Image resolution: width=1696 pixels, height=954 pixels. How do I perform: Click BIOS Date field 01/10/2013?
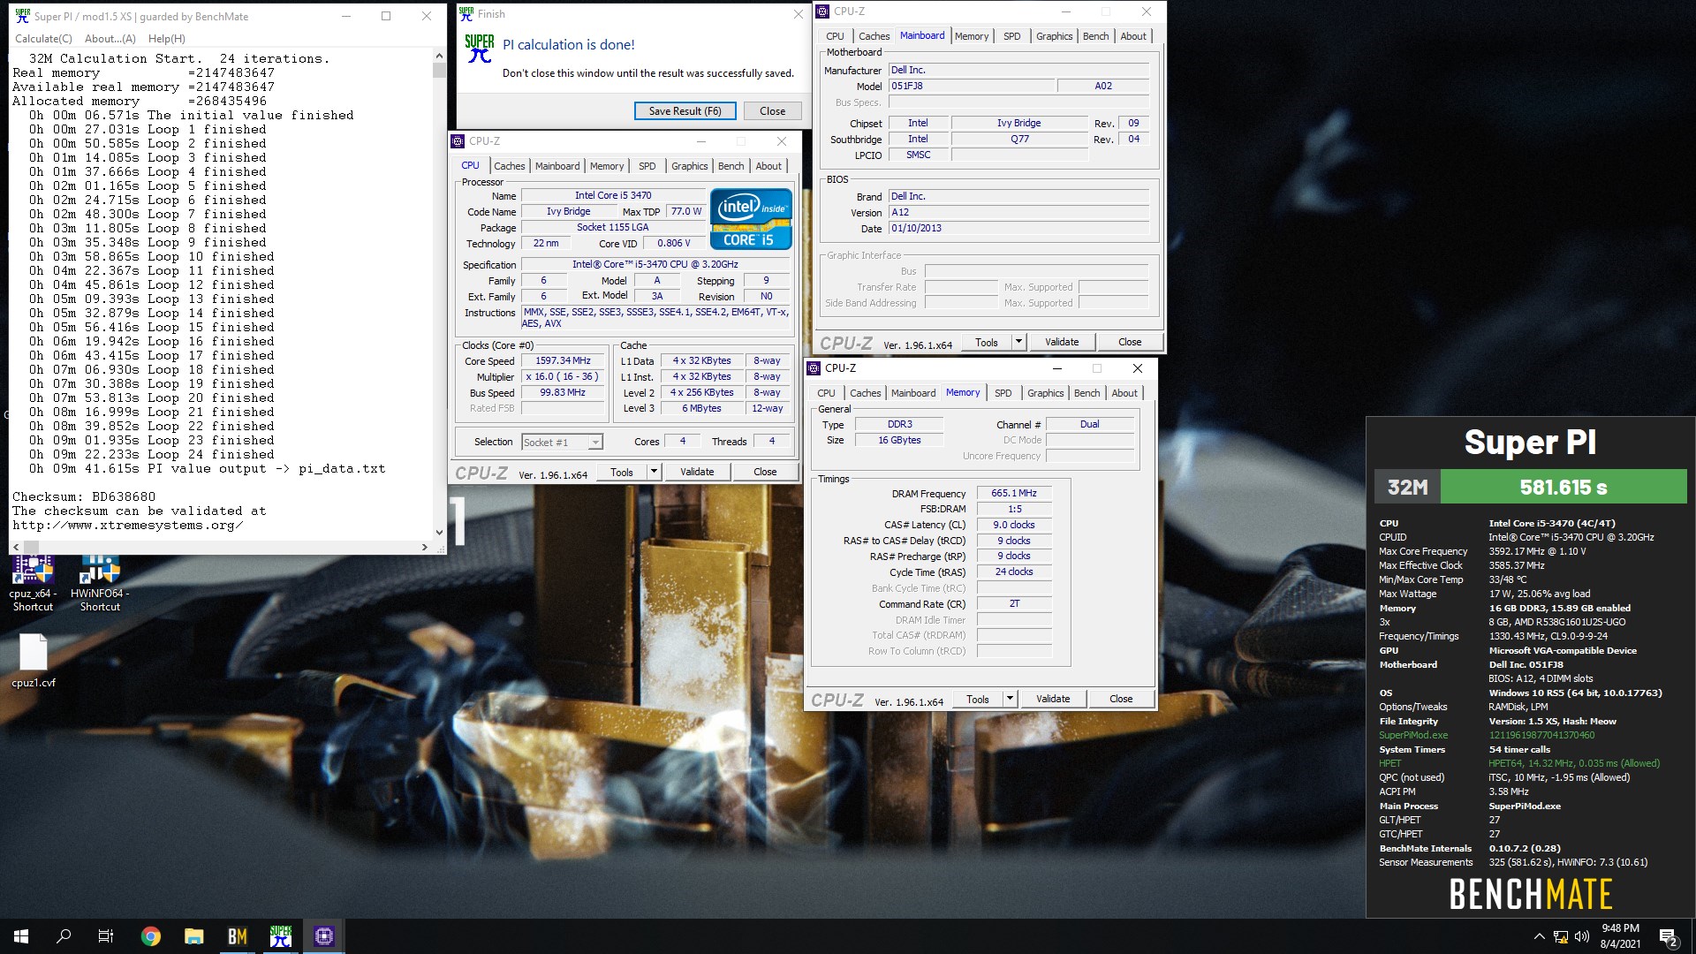pos(1019,228)
